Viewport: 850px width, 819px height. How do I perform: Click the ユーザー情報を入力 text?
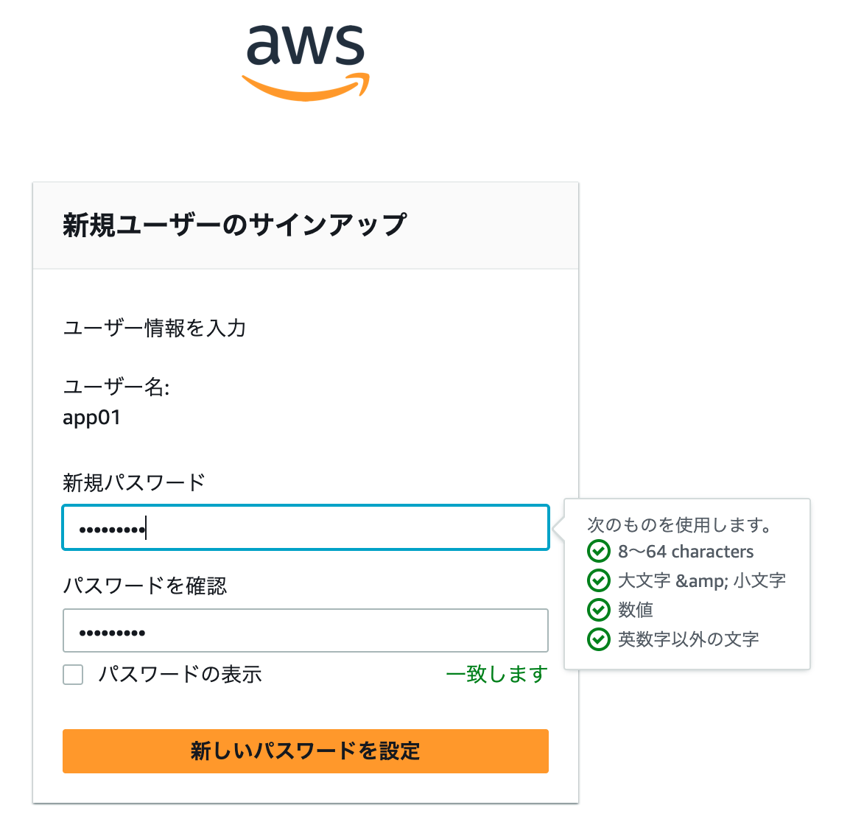tap(155, 328)
